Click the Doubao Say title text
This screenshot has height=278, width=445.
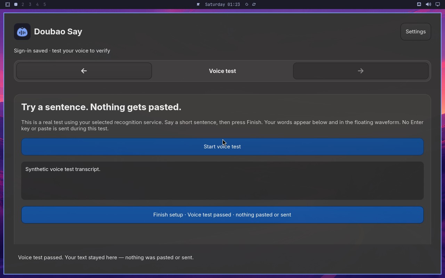pyautogui.click(x=58, y=32)
